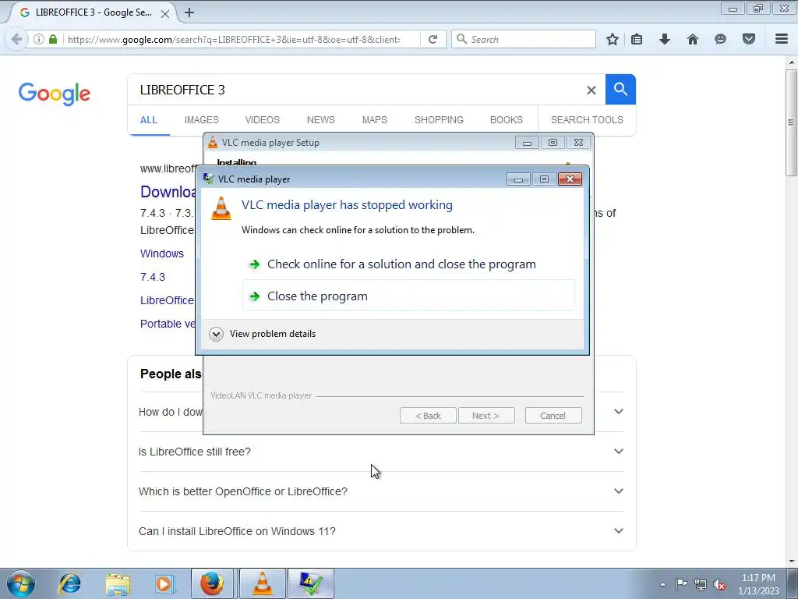Click the Google logo

[x=54, y=94]
